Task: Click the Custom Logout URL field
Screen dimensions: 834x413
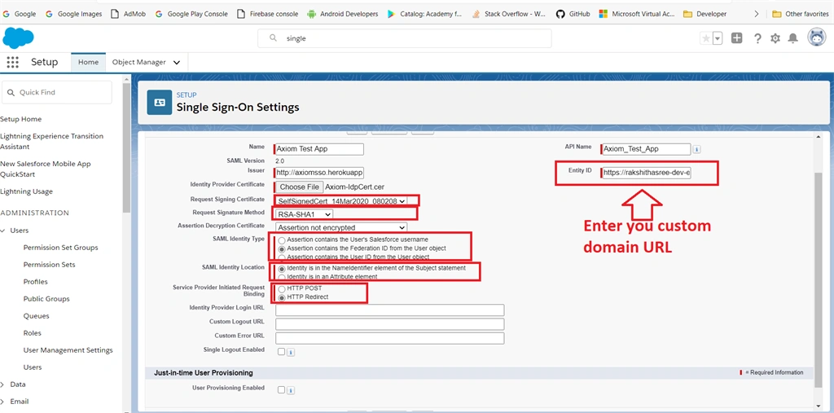Action: pyautogui.click(x=390, y=324)
